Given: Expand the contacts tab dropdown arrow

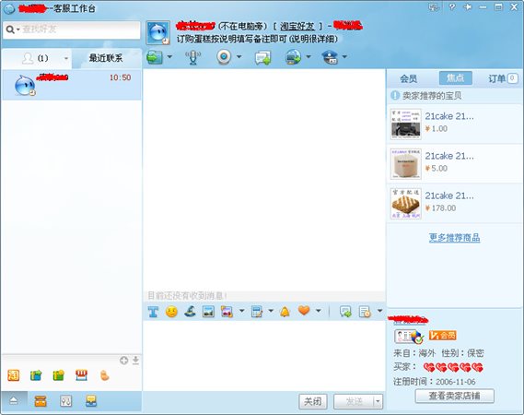Looking at the screenshot, I should [66, 59].
